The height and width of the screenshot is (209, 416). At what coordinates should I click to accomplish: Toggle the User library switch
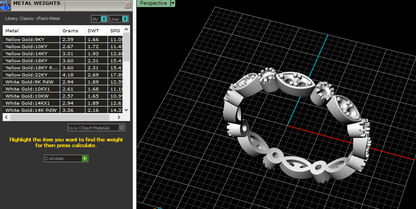(x=119, y=19)
